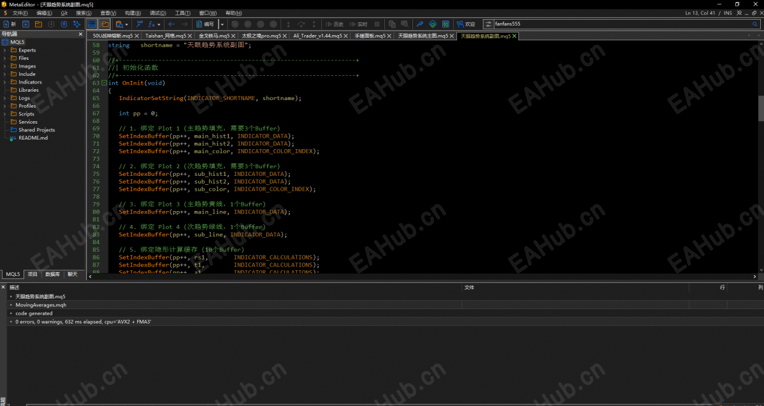Expand the Scripts folder in Navigator
The height and width of the screenshot is (406, 764).
click(x=4, y=114)
